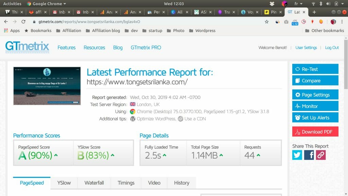Open Affiliation bookmarks folder
This screenshot has width=348, height=196.
coord(69,31)
